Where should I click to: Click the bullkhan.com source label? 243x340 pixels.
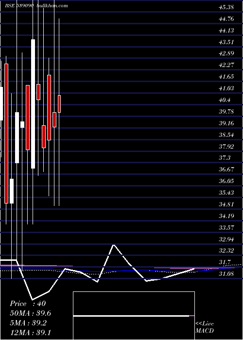click(x=52, y=6)
